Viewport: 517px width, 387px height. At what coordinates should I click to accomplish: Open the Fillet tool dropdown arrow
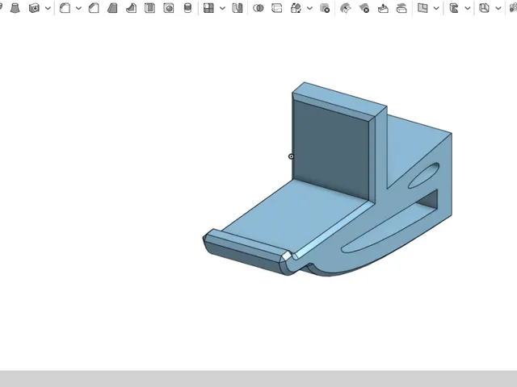pyautogui.click(x=78, y=8)
